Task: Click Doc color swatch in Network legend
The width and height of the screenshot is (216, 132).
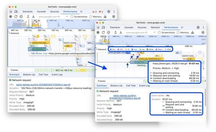Action: pos(111,49)
